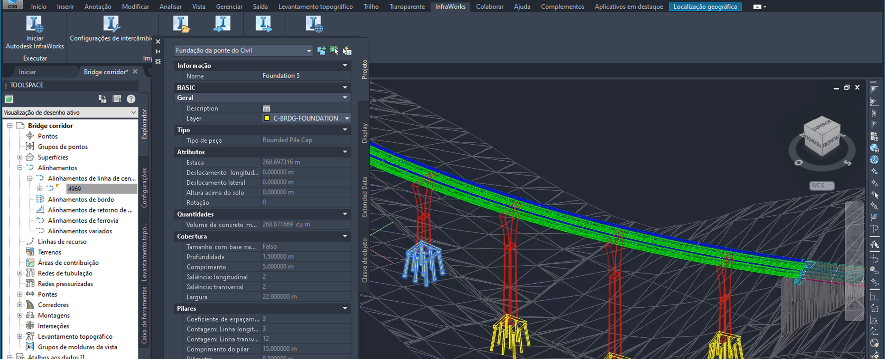Image resolution: width=885 pixels, height=359 pixels.
Task: Select Interseções tree node
Action: click(x=53, y=326)
